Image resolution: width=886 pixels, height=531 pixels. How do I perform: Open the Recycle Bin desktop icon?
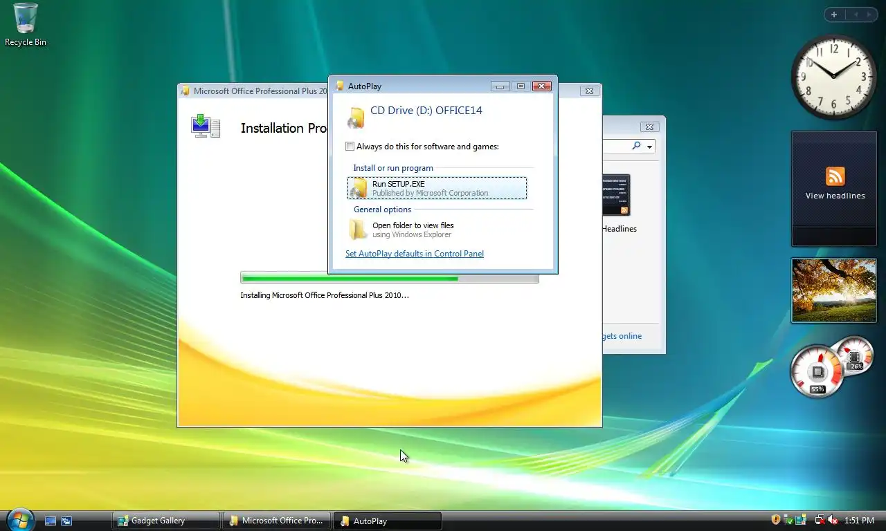[26, 25]
